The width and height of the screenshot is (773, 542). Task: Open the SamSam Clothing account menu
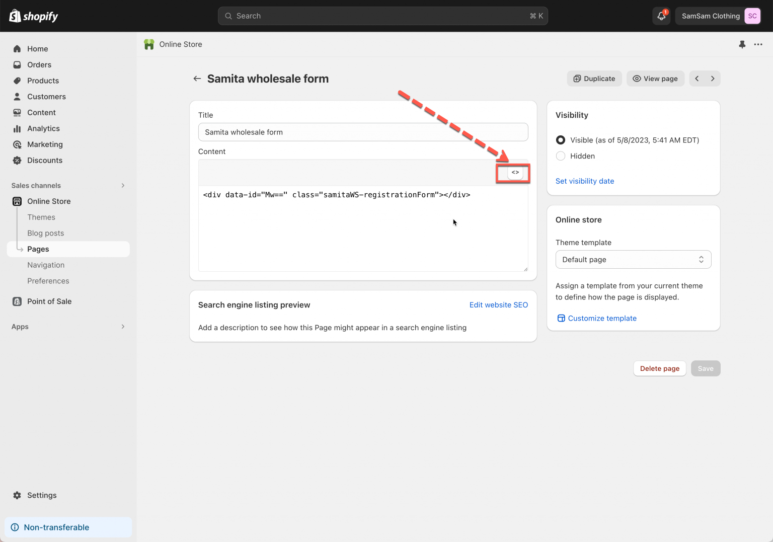point(719,16)
